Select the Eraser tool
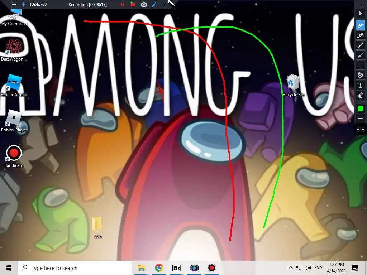 coord(361,95)
